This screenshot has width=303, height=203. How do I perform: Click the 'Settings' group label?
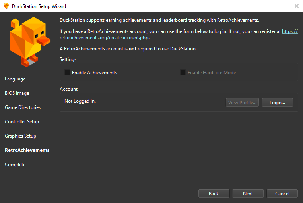[x=68, y=59]
